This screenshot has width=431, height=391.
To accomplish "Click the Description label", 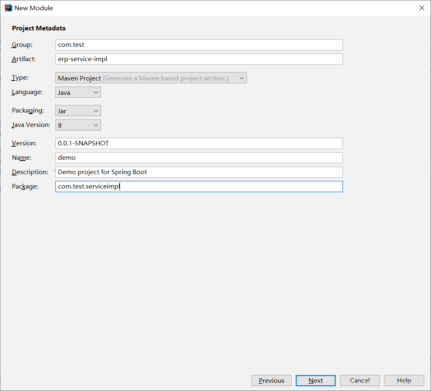I will [30, 172].
